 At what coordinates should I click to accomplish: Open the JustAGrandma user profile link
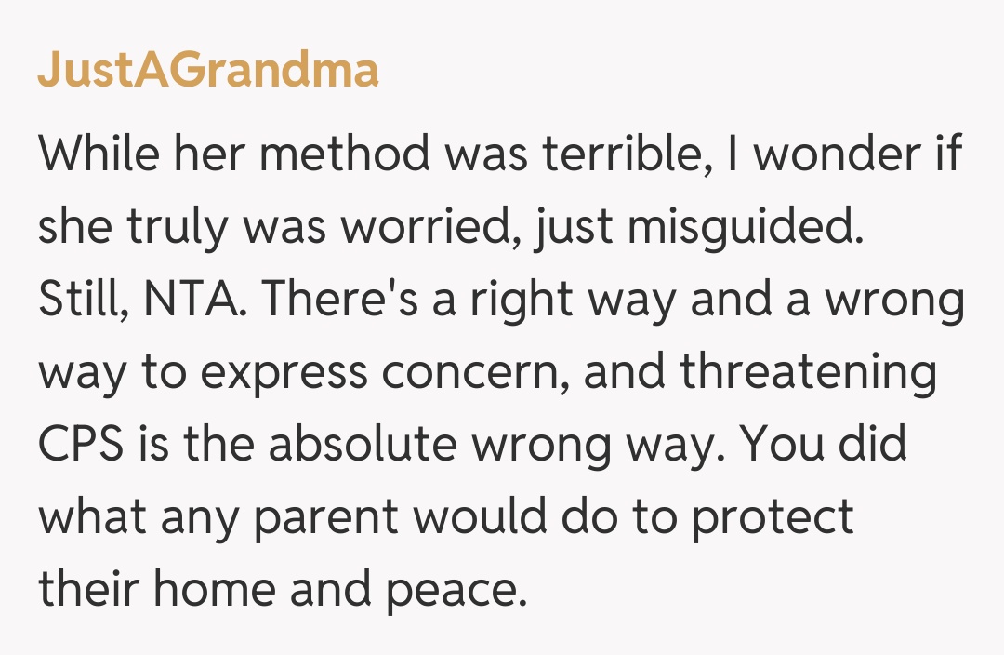pos(207,70)
